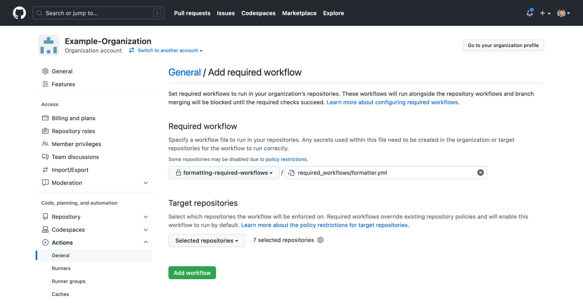Open the Selected repositories dropdown
The width and height of the screenshot is (583, 303).
coord(206,240)
